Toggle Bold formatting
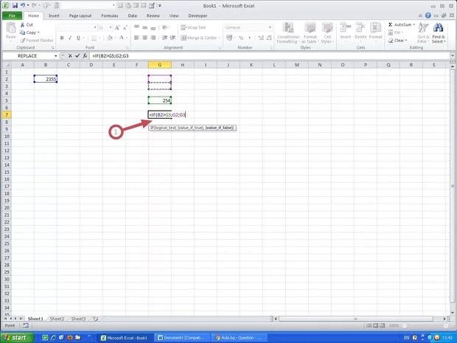Screen dimensions: 457x343 [62, 38]
